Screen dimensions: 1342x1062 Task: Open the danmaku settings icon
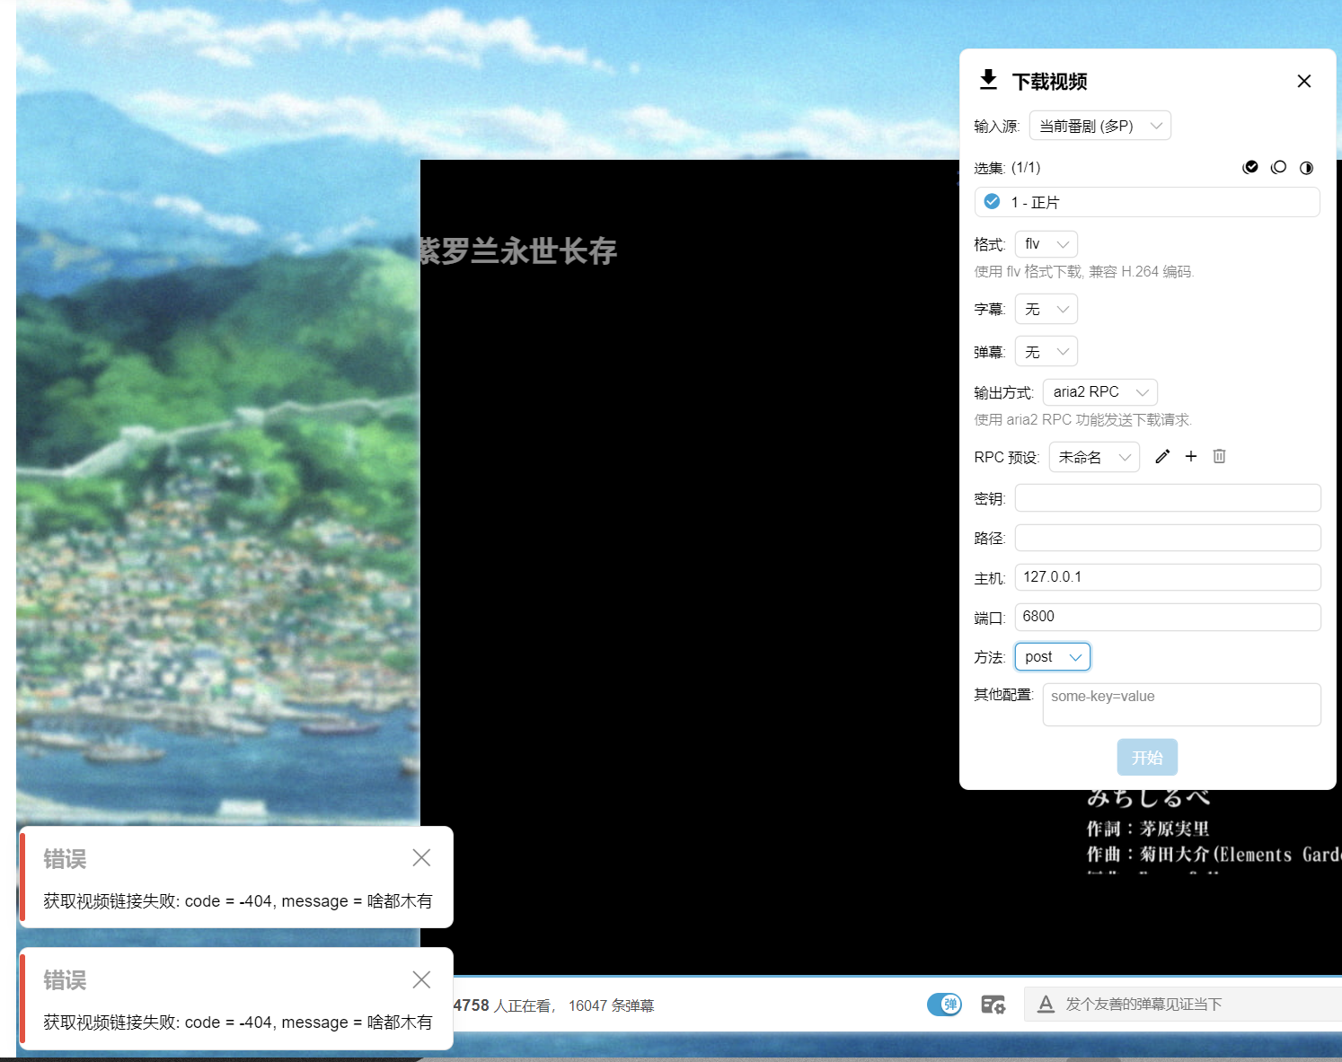(993, 1005)
